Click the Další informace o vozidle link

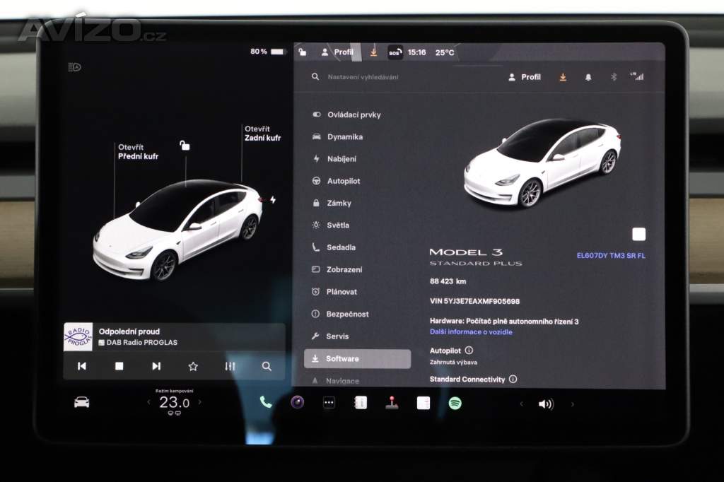point(471,331)
